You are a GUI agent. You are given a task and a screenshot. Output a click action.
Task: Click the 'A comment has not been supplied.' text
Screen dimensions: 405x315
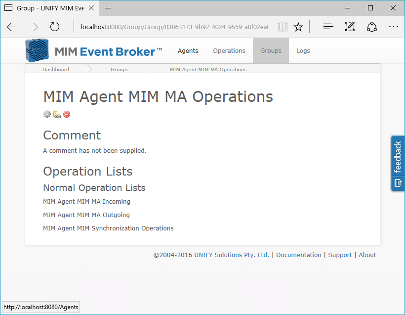94,150
